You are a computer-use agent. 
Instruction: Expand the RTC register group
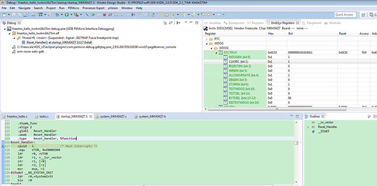tap(207, 39)
